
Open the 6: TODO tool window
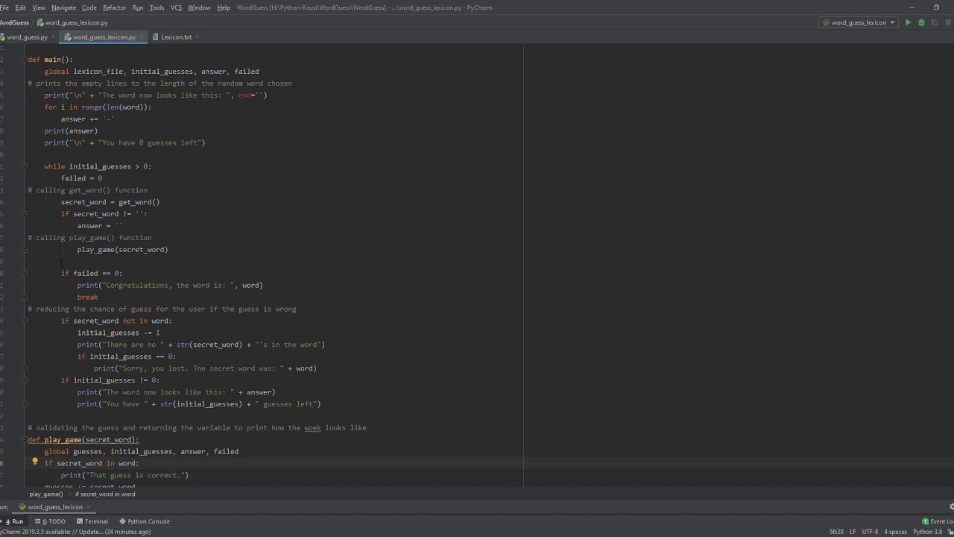click(50, 521)
